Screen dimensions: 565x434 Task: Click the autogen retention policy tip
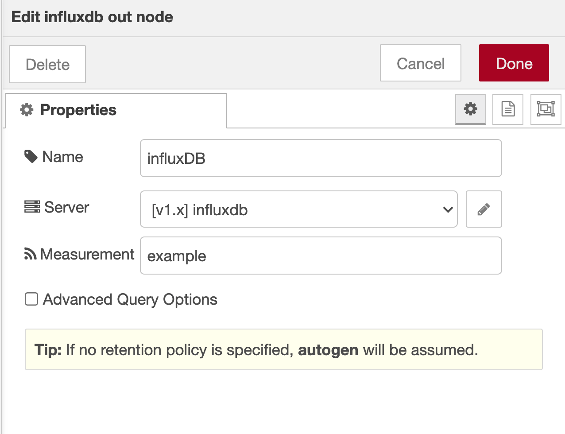tap(284, 349)
